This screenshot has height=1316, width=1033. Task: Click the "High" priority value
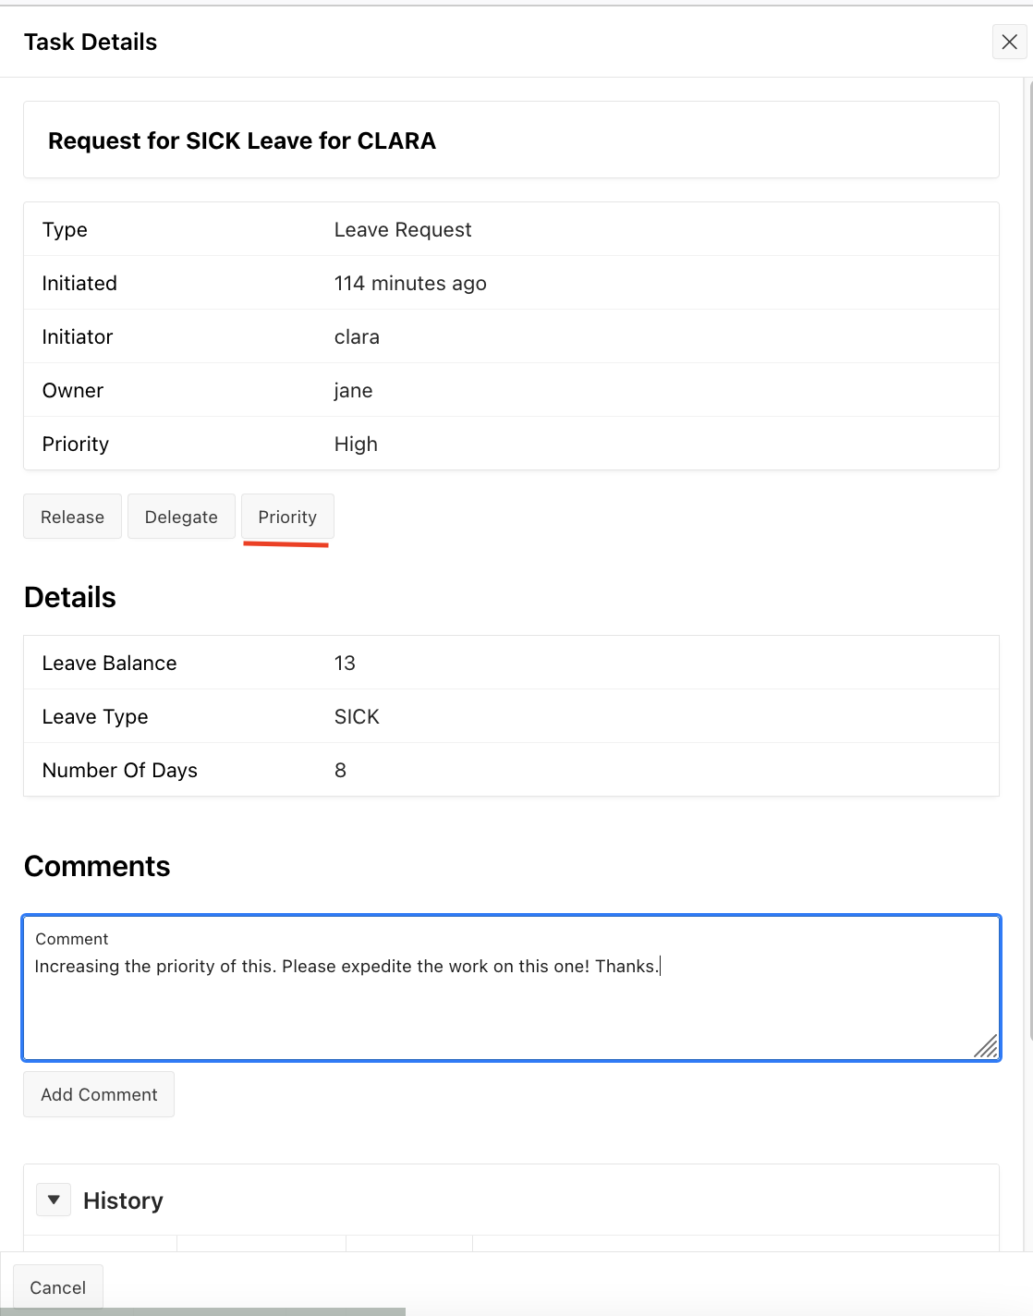pyautogui.click(x=356, y=444)
